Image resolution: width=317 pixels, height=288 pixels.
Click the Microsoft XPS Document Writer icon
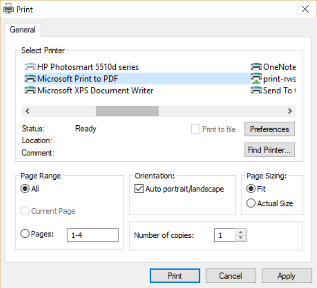[x=30, y=90]
